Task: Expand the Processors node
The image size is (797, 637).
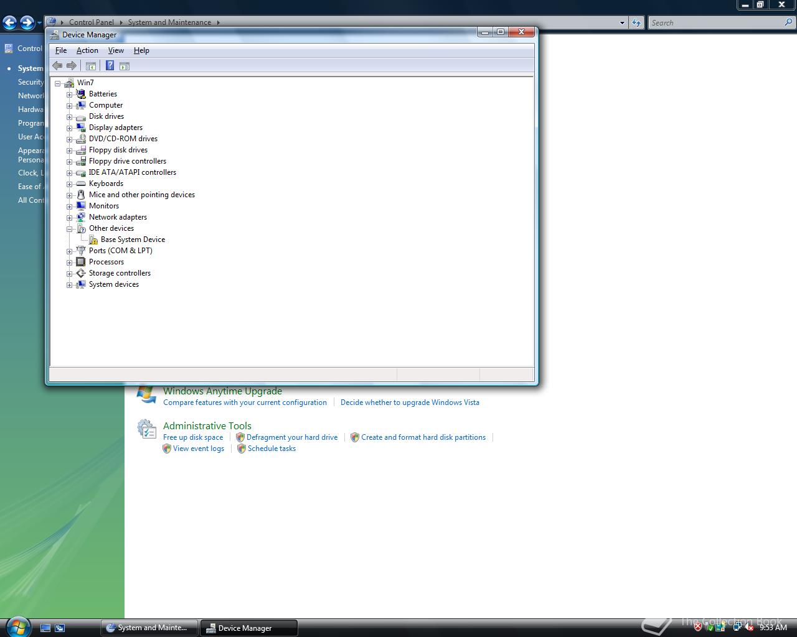Action: tap(70, 263)
